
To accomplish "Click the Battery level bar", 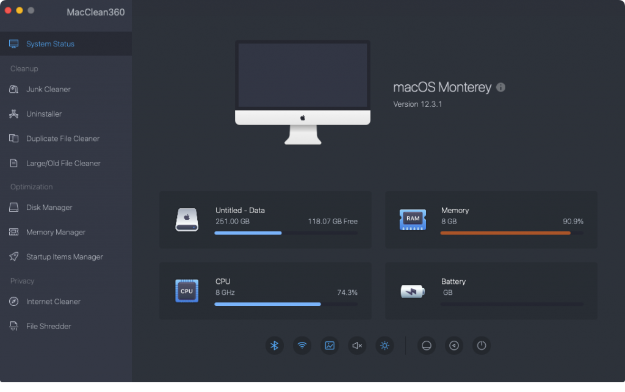I will click(x=512, y=304).
